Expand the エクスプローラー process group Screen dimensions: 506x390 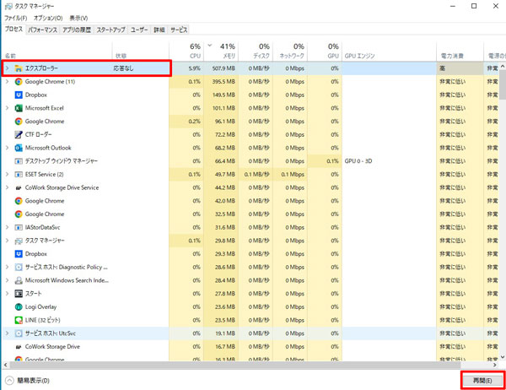click(8, 68)
